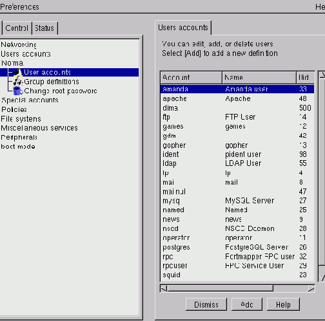Select File systems in the tree
Viewport: 325px width, 321px height.
21,119
